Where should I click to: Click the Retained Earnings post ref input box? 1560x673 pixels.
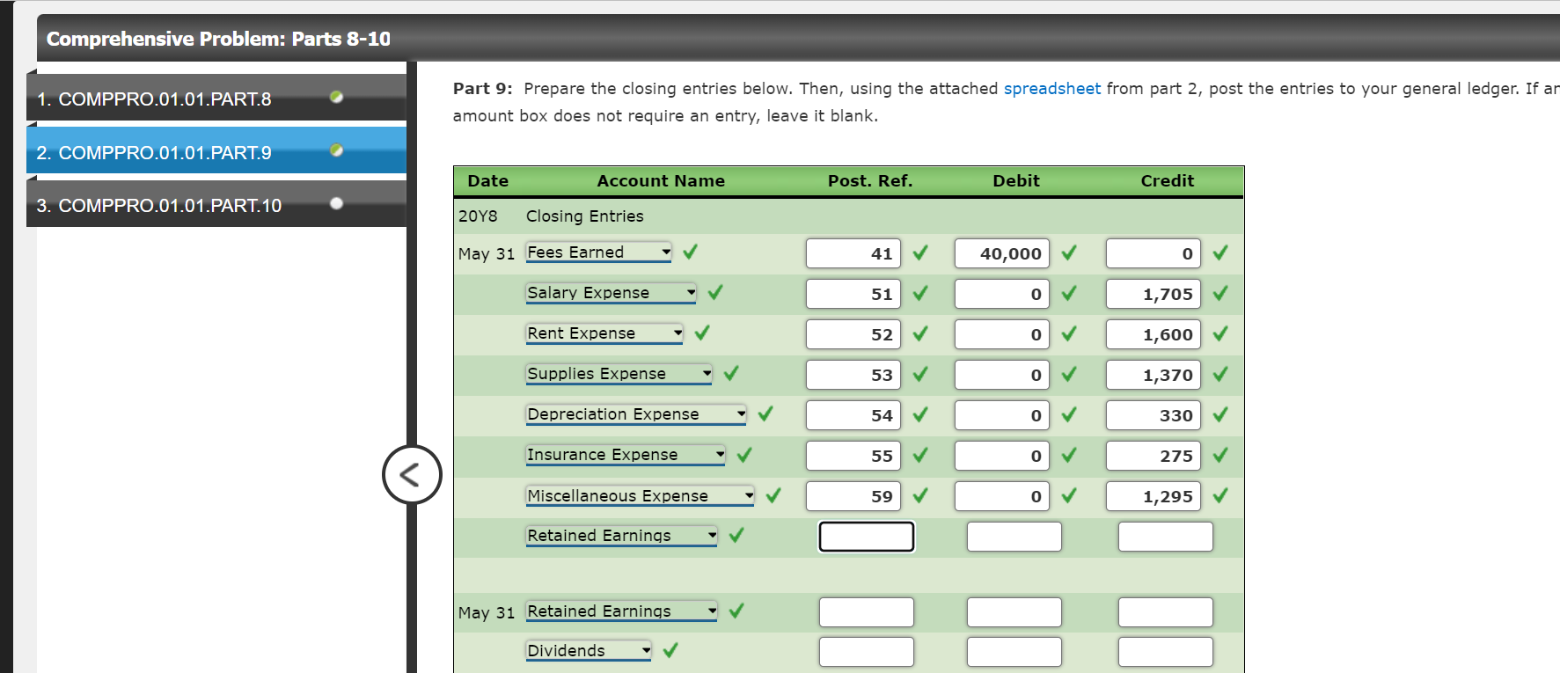(x=866, y=536)
